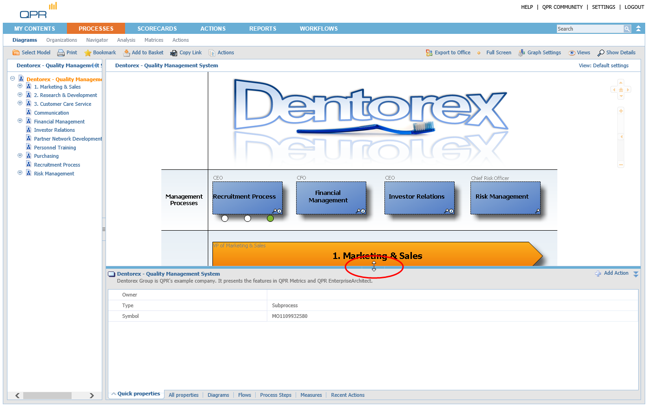Open the Views options
Viewport: 648px width, 407px height.
click(572, 53)
